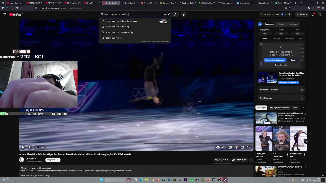Image resolution: width=326 pixels, height=183 pixels.
Task: Switch to the Обзор tab
Action: (x=281, y=24)
